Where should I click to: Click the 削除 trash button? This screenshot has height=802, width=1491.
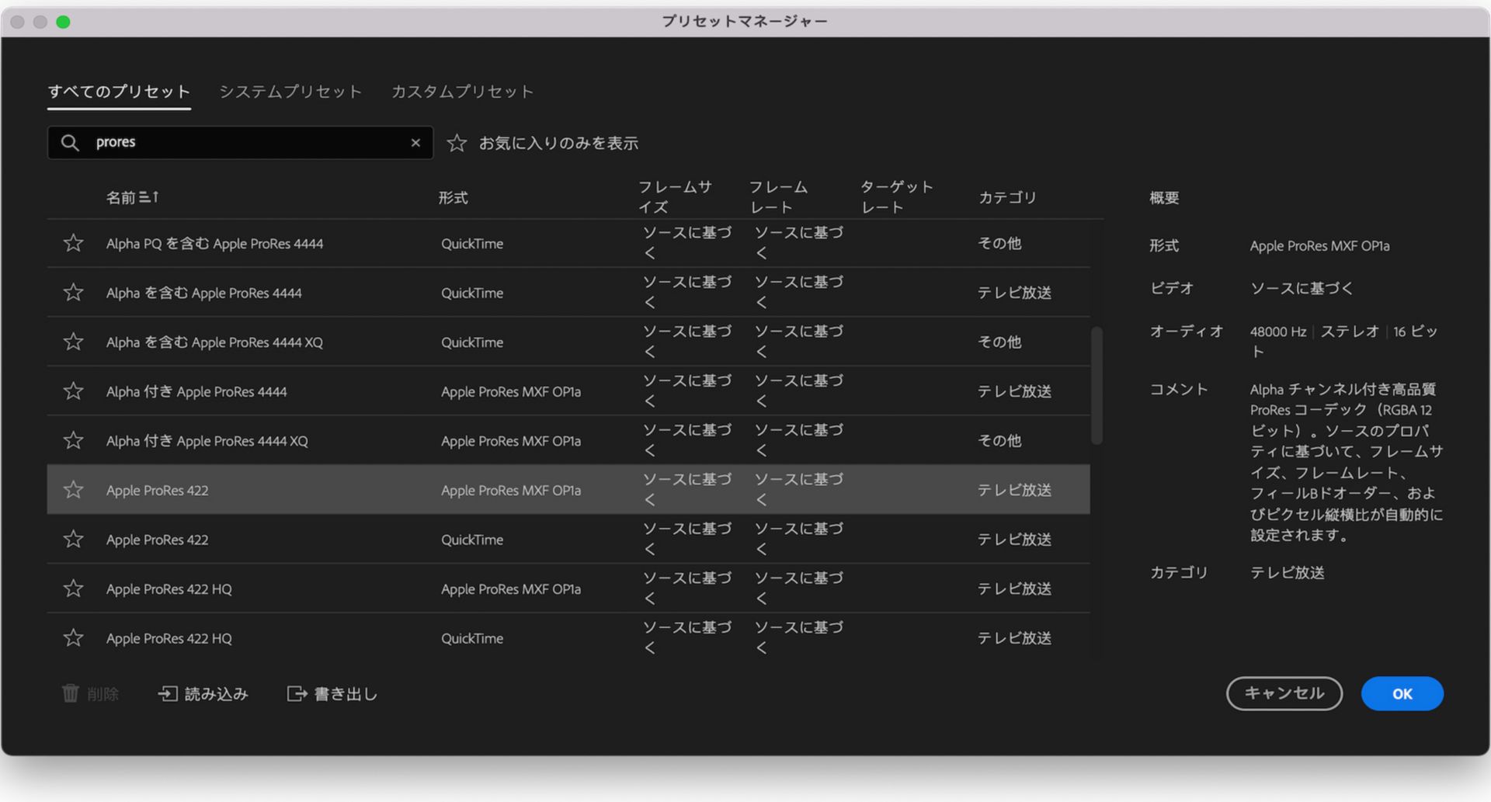click(x=90, y=693)
